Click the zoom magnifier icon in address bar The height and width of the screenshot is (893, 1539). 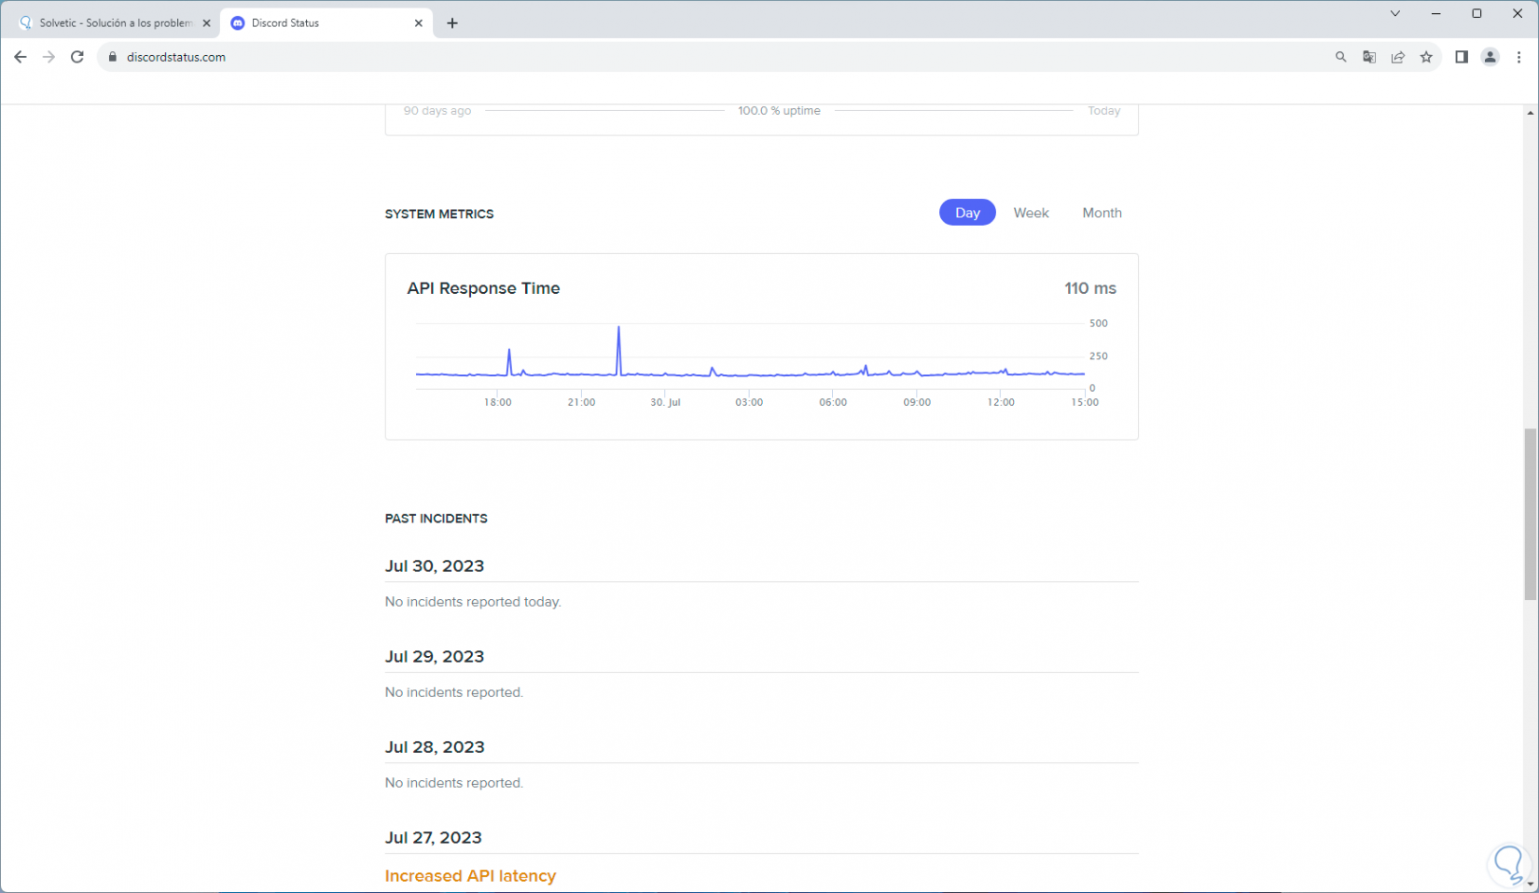pyautogui.click(x=1340, y=57)
